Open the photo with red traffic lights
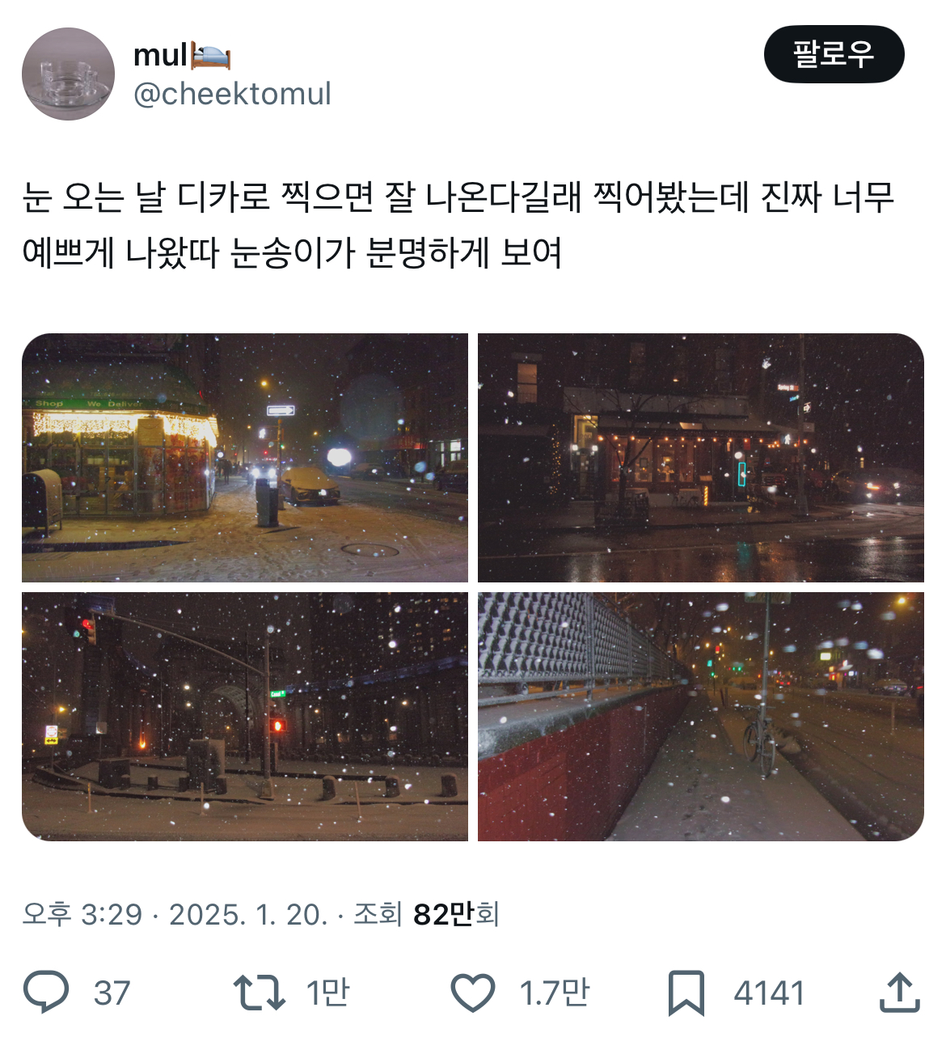 pyautogui.click(x=245, y=717)
